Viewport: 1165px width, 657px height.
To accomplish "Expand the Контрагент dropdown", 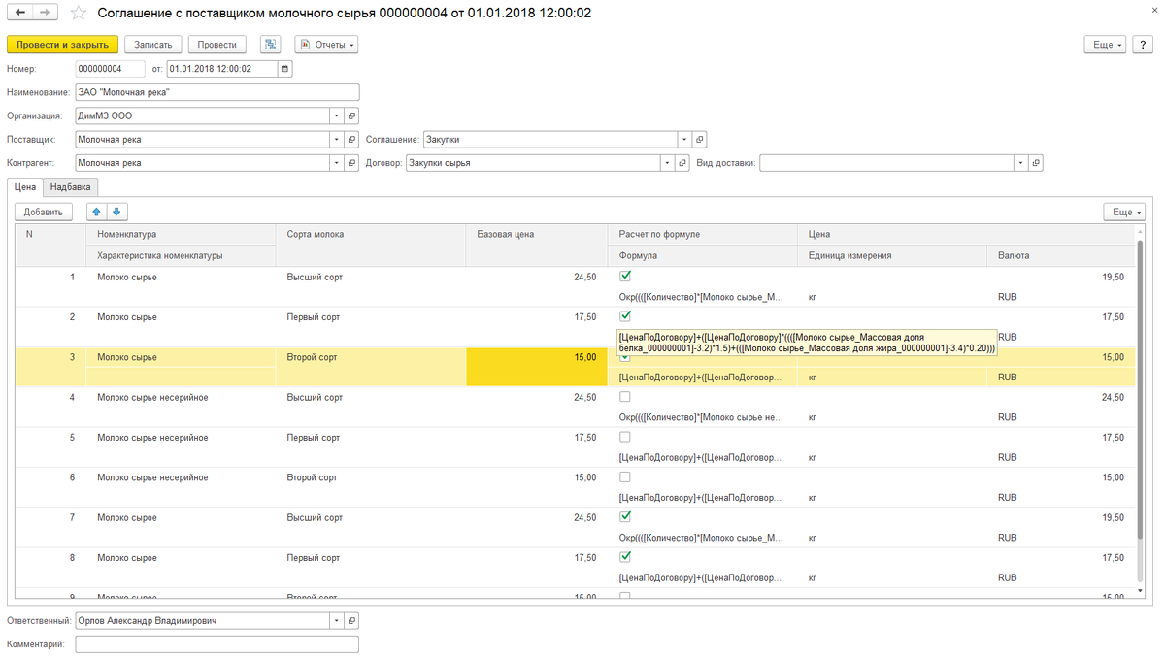I will coord(337,163).
